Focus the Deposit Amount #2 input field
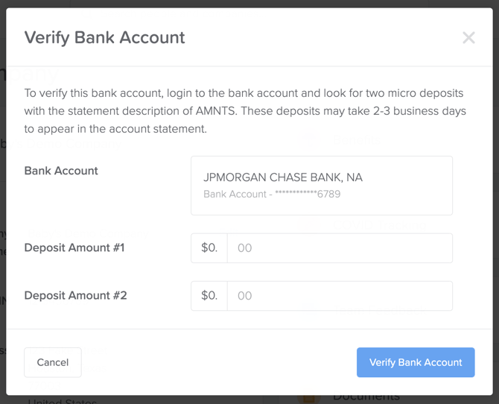The height and width of the screenshot is (404, 499). tap(340, 296)
